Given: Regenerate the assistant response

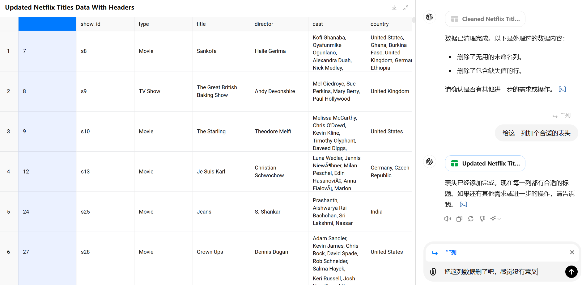Looking at the screenshot, I should [471, 219].
